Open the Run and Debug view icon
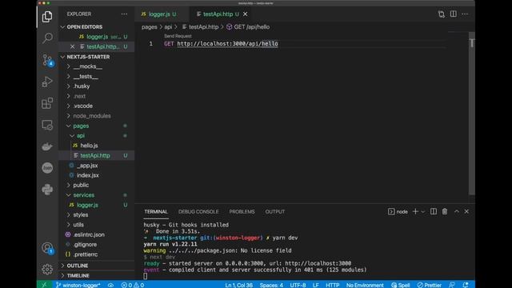The width and height of the screenshot is (512, 288). (47, 82)
